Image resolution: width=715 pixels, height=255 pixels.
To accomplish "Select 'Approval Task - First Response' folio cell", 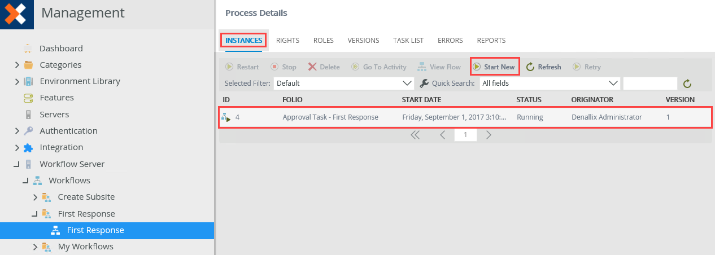I will pos(330,117).
